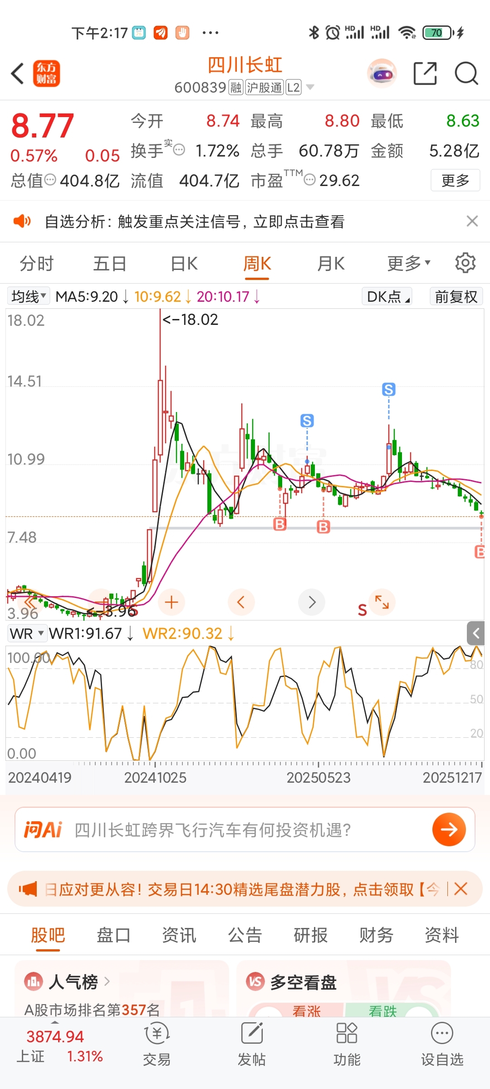Tap the megaphone promotion icon
Viewport: 490px width, 1089px height.
click(28, 889)
